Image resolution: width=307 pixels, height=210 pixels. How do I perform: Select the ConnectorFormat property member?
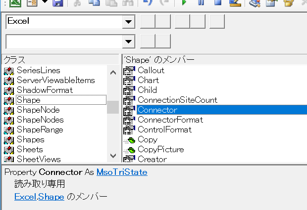(170, 120)
